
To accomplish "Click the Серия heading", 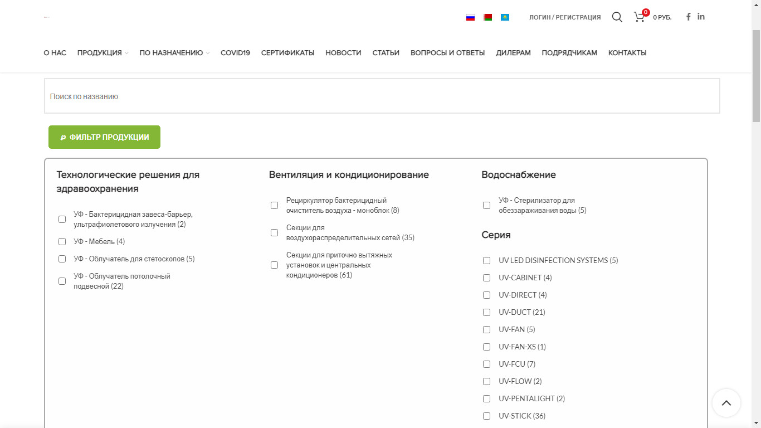I will [x=496, y=235].
